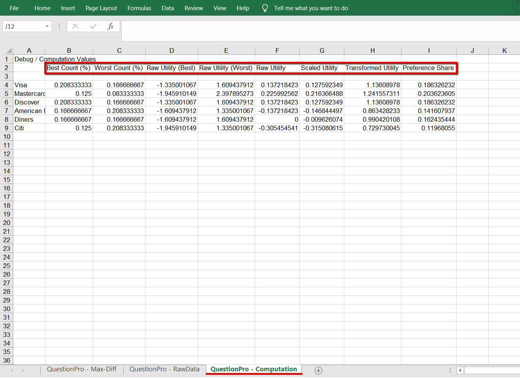Click inside the formula bar input

[313, 31]
